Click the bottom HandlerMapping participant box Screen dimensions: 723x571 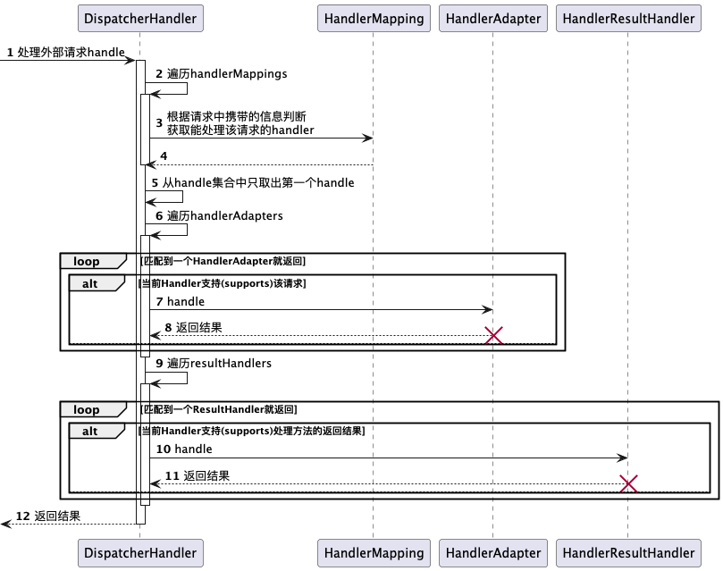(374, 553)
